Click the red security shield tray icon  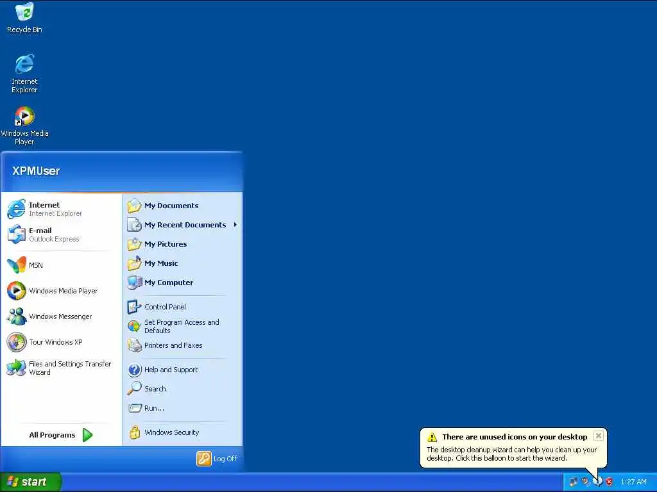pyautogui.click(x=610, y=482)
